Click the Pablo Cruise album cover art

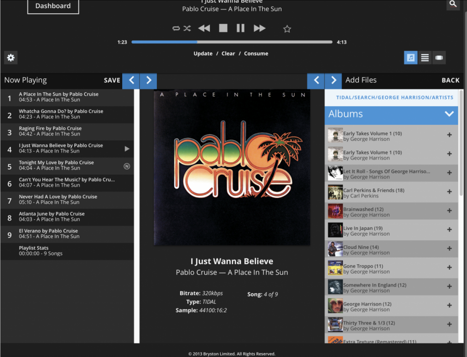[232, 167]
